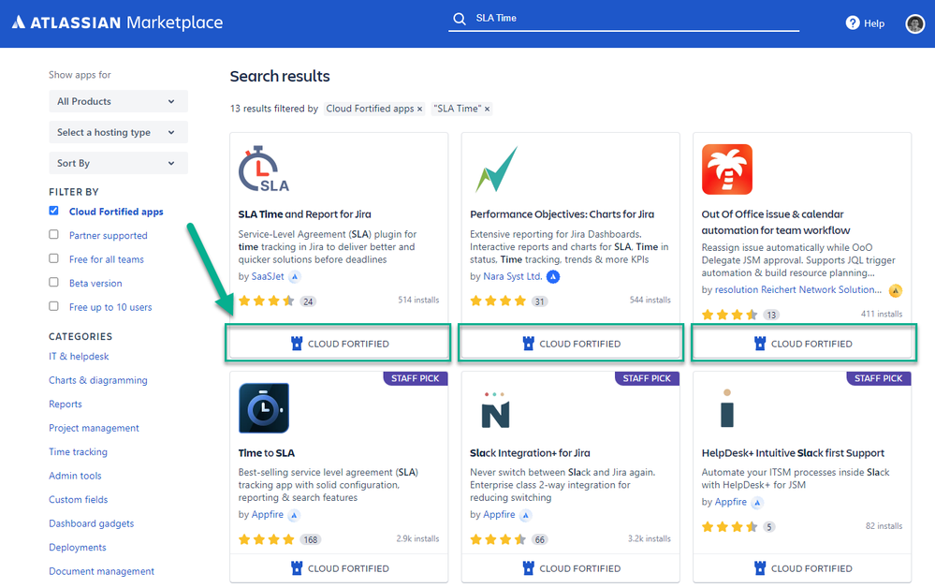Click star rating on HelpDesk+ card

click(729, 526)
